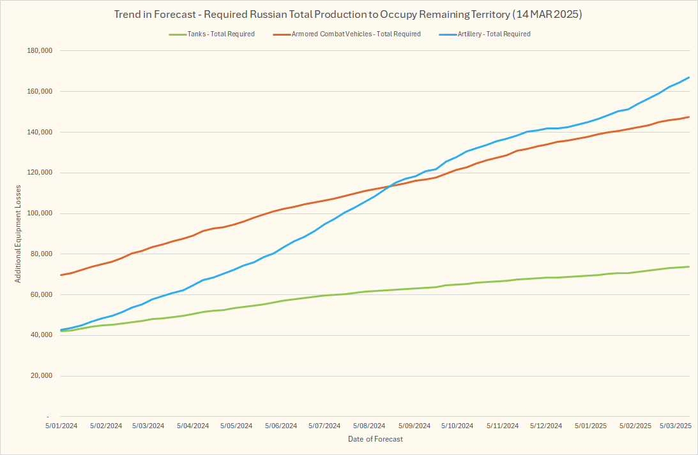Click the 'Date of Forecast' horizontal axis title
The width and height of the screenshot is (698, 455).
[x=376, y=439]
